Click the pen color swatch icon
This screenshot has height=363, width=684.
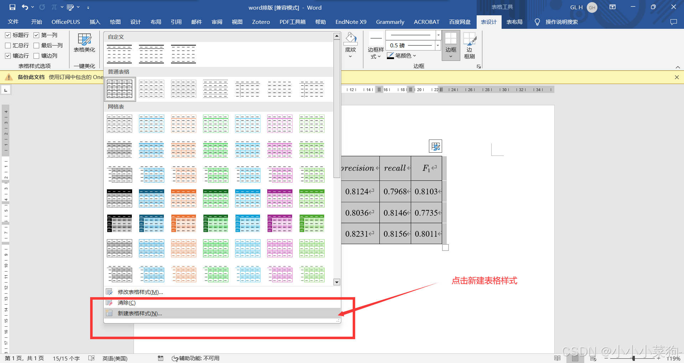(390, 56)
